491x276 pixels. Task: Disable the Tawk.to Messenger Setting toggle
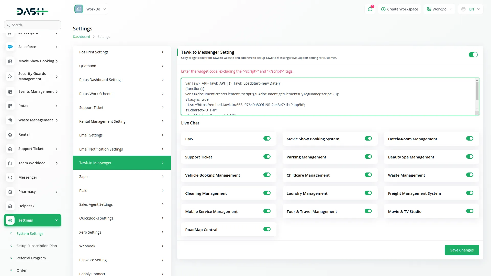[473, 55]
